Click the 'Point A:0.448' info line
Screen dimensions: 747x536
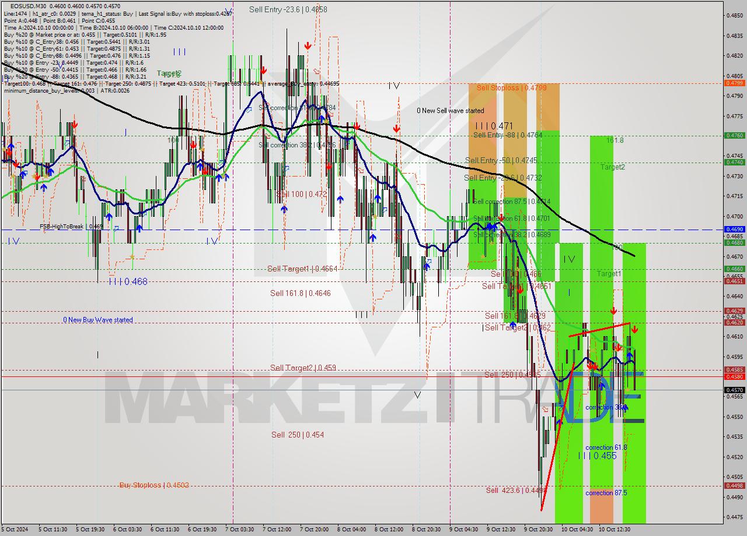(59, 20)
